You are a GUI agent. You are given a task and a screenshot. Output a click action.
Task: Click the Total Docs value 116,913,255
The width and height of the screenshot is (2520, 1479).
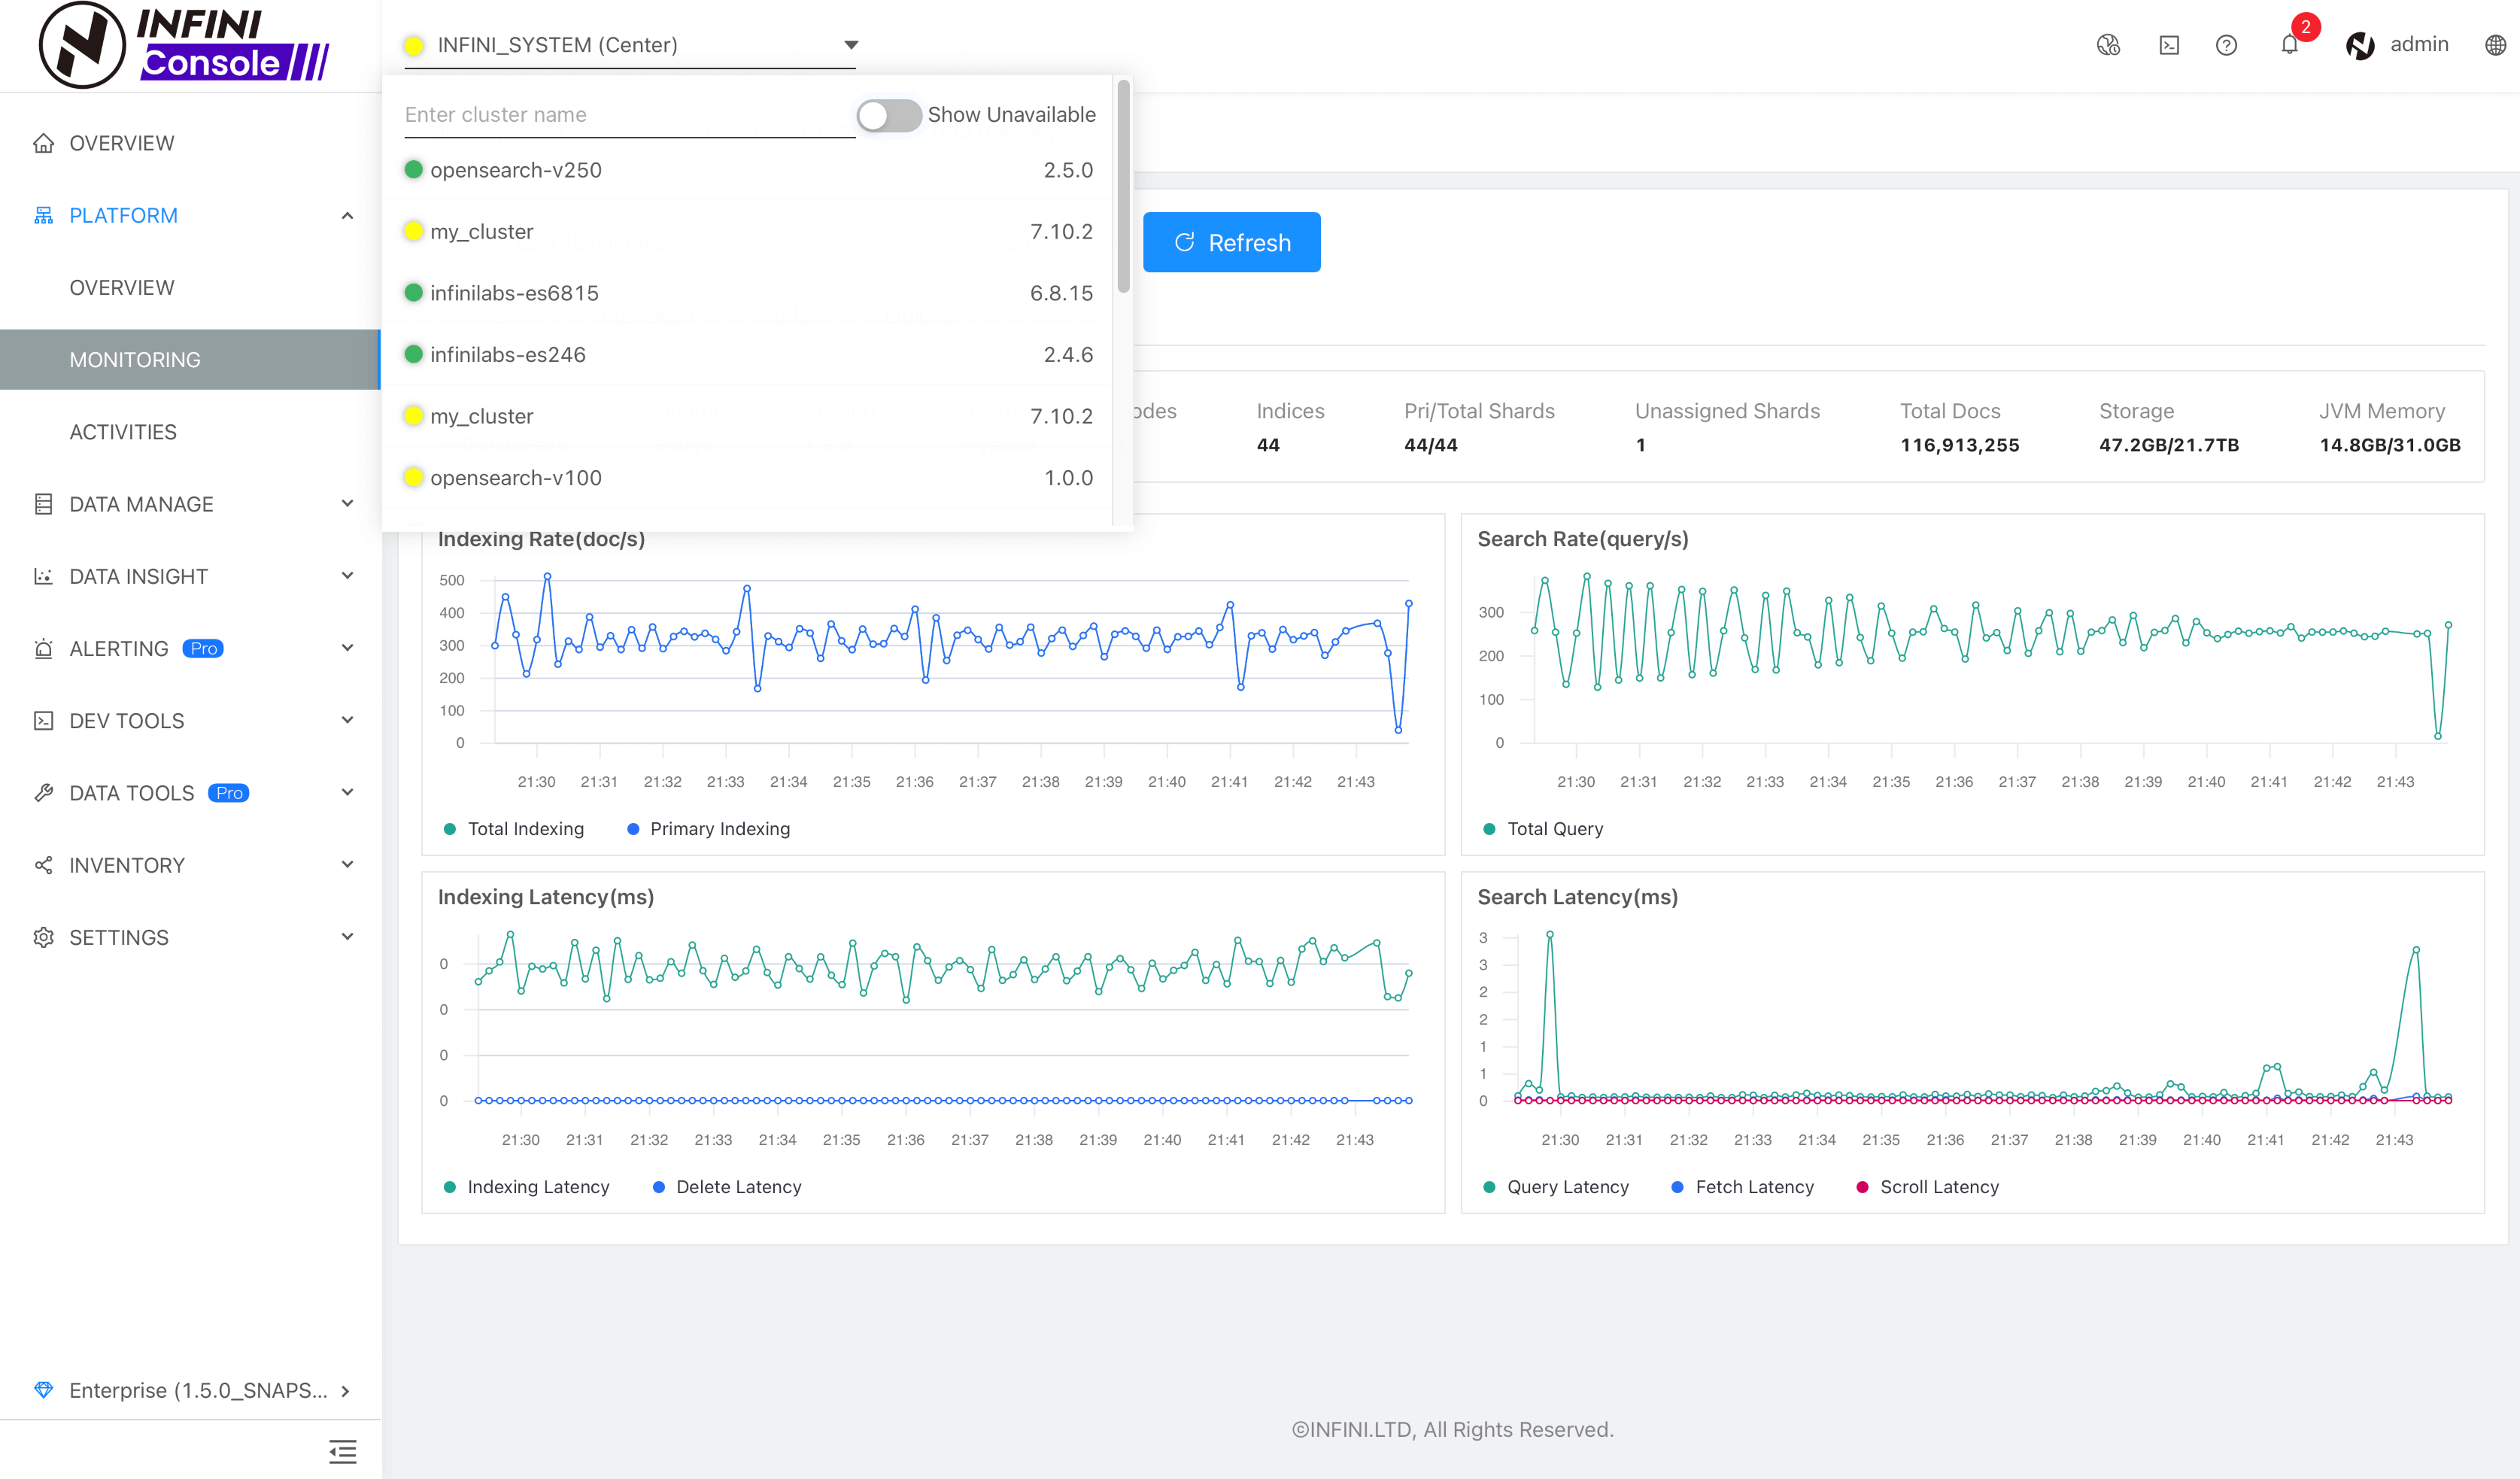pos(1960,445)
